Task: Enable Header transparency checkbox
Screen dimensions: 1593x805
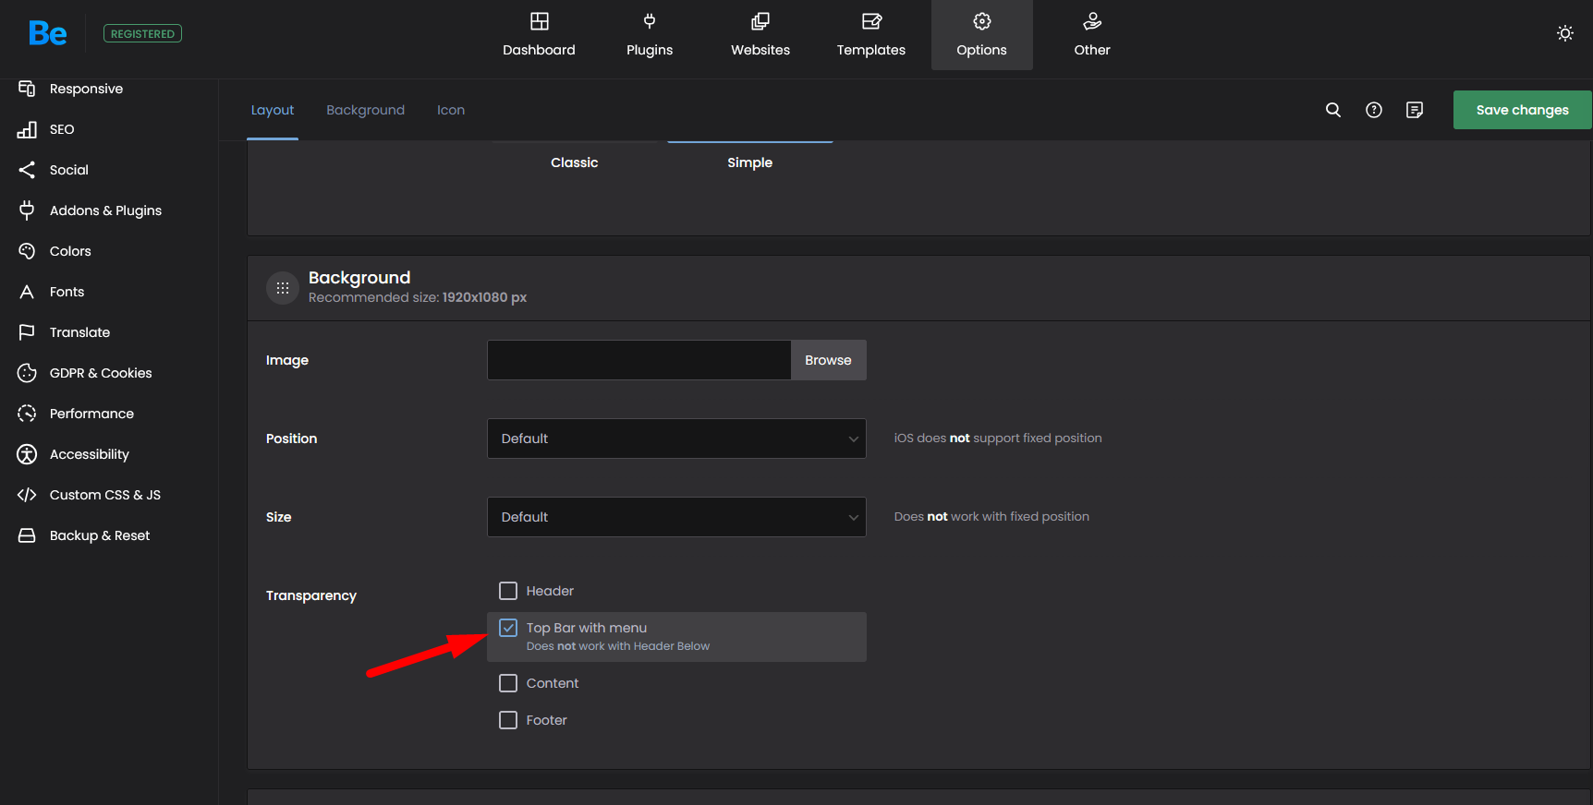Action: point(508,591)
